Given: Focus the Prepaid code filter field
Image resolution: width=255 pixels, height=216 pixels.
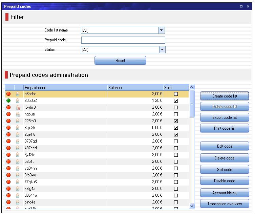Looking at the screenshot, I should (x=123, y=40).
